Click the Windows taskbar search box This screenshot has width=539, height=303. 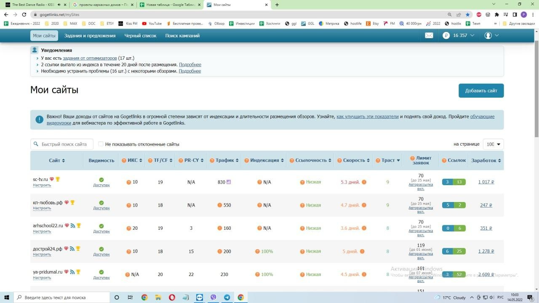(x=62, y=297)
